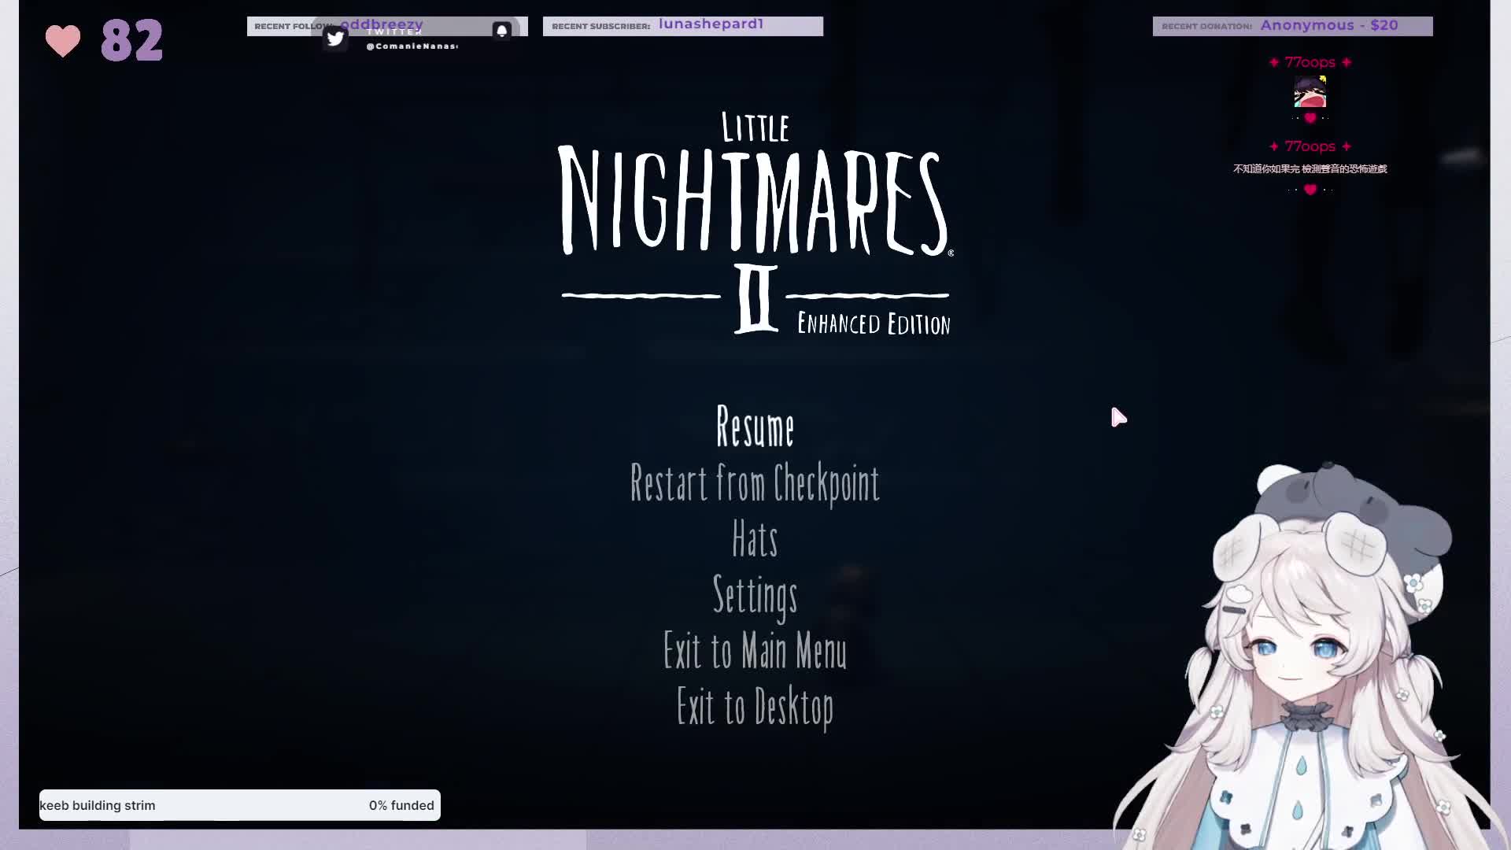
Task: Click the @ComanieNanas Twitter handle
Action: 412,46
